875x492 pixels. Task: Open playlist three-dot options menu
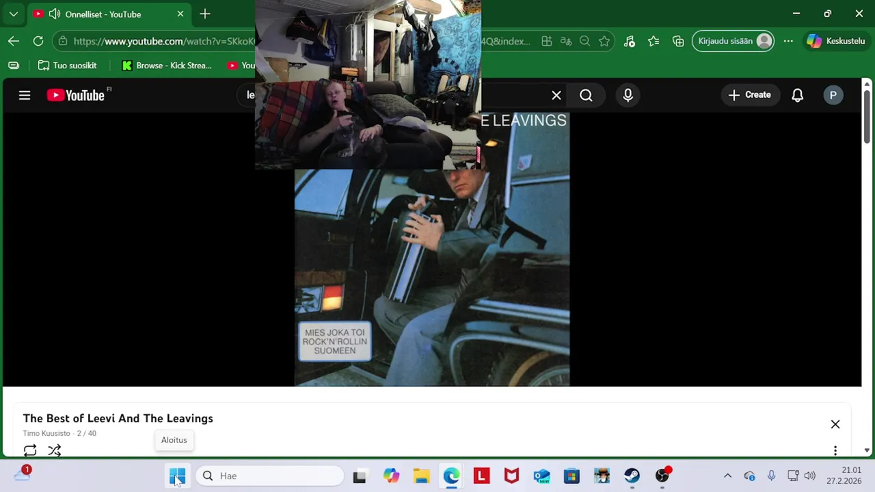click(x=835, y=450)
